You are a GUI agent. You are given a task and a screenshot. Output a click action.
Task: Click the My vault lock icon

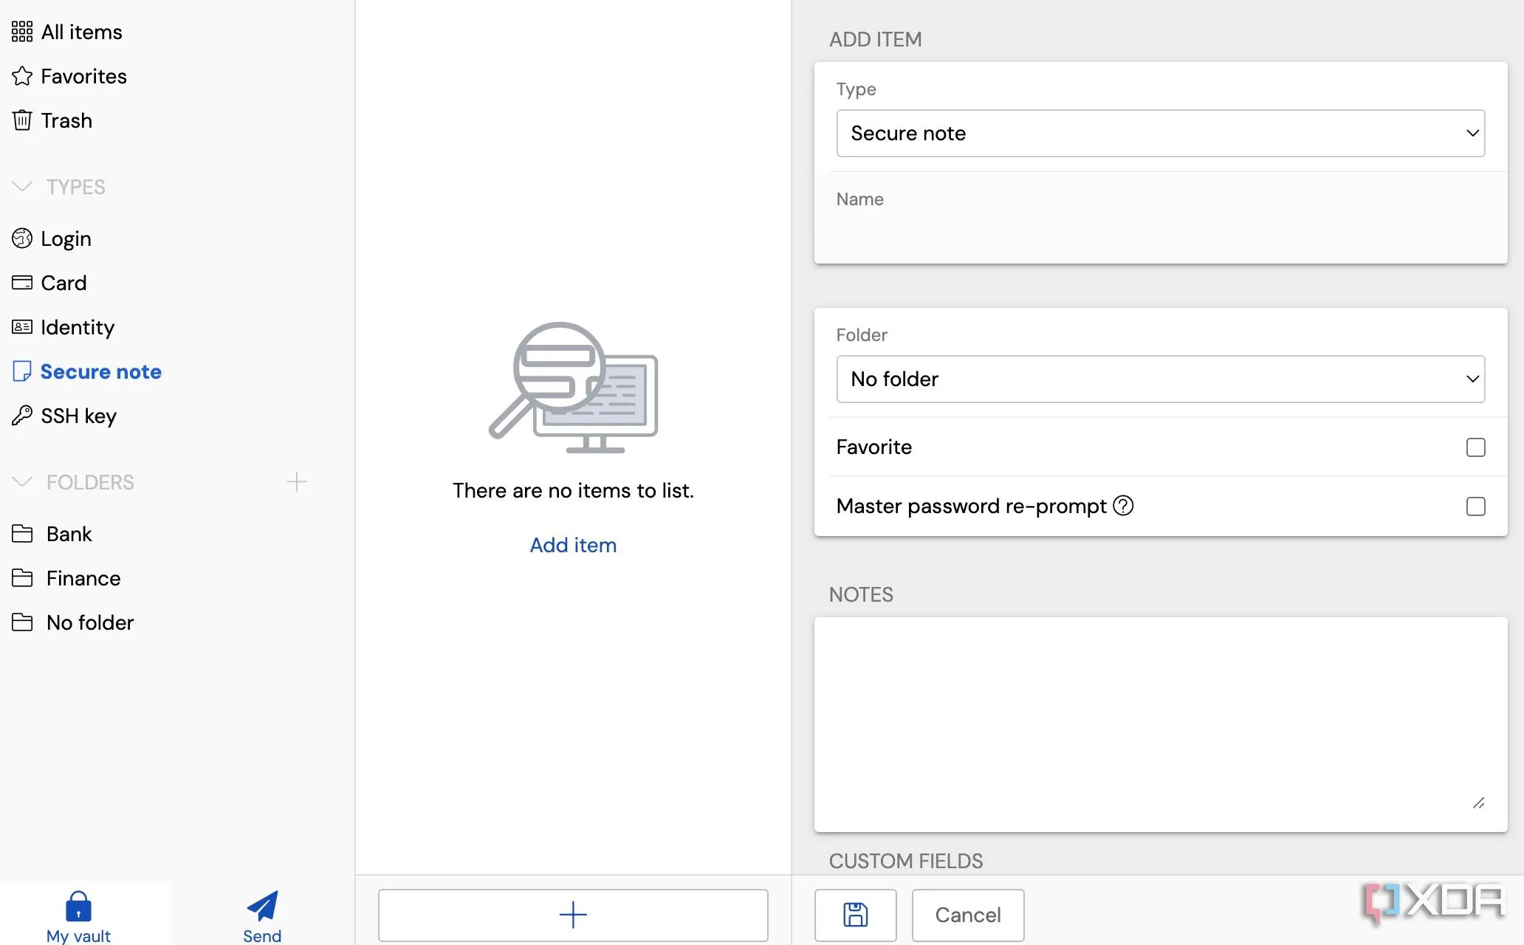click(x=78, y=907)
